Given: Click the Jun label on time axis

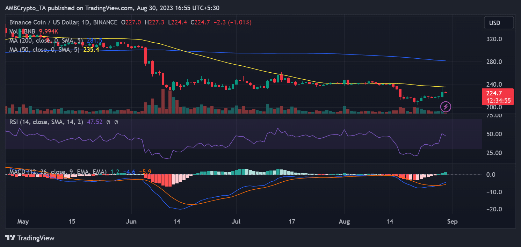Looking at the screenshot, I should point(131,221).
